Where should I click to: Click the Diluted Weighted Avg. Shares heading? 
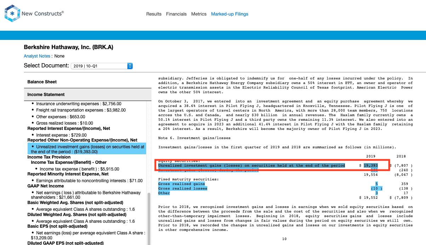(76, 215)
